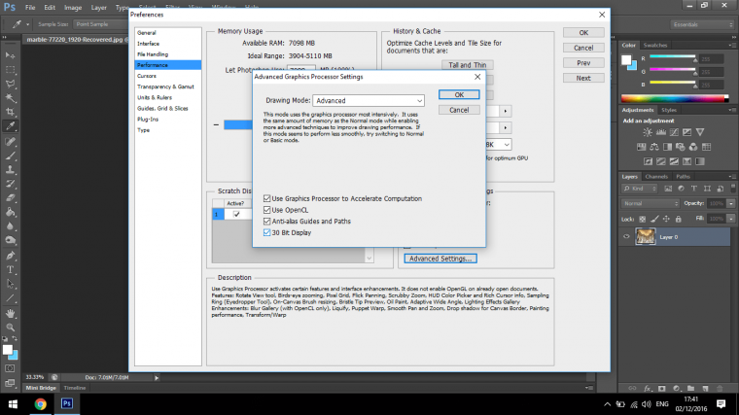The width and height of the screenshot is (739, 415).
Task: Select the Magic Wand tool
Action: point(10,98)
